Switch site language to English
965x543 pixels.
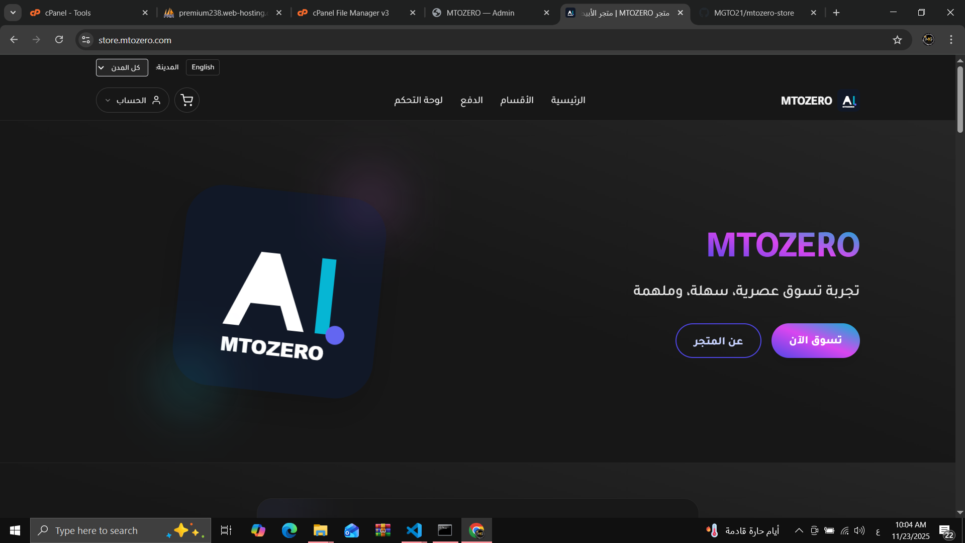(203, 67)
